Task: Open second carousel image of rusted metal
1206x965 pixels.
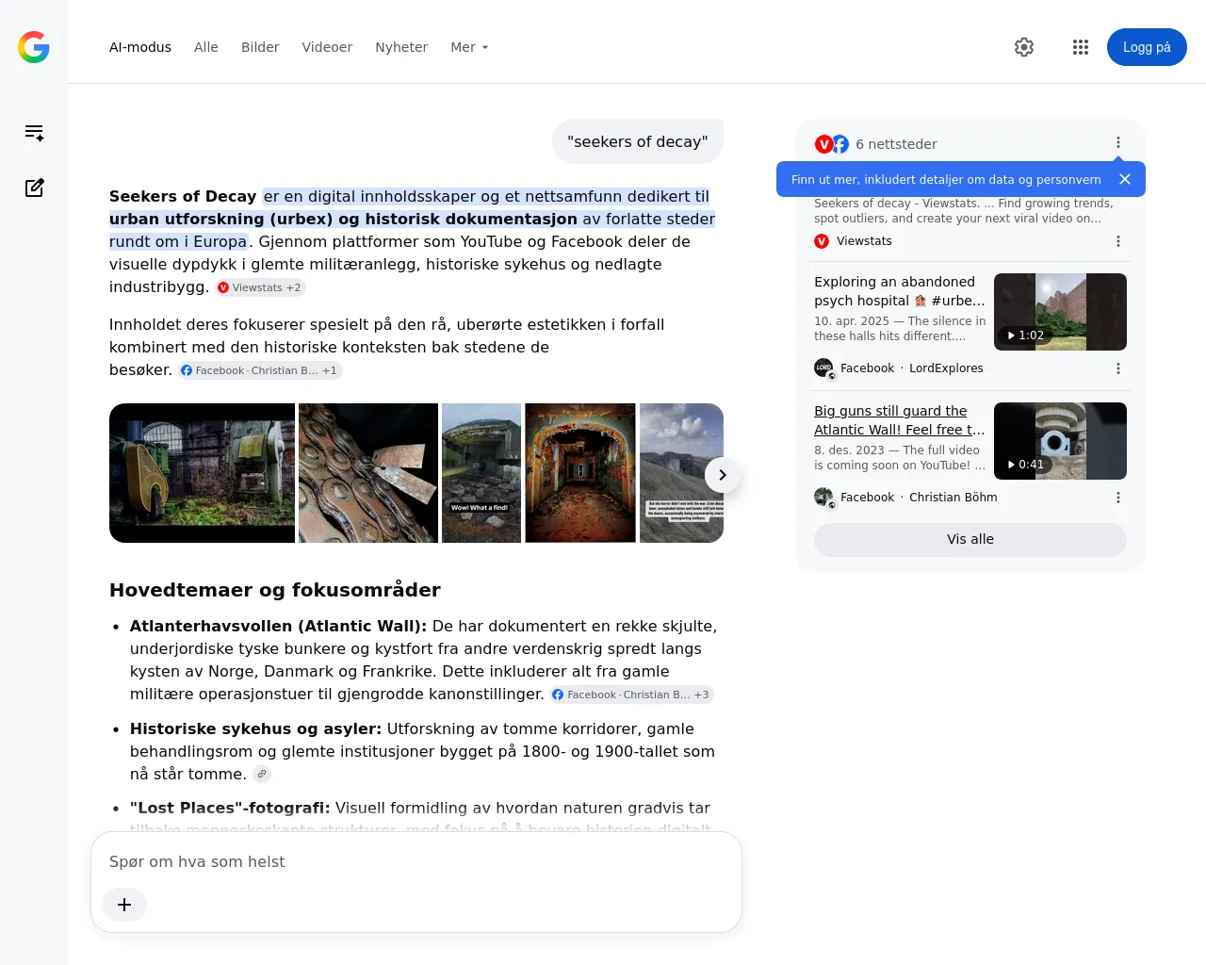Action: tap(368, 473)
